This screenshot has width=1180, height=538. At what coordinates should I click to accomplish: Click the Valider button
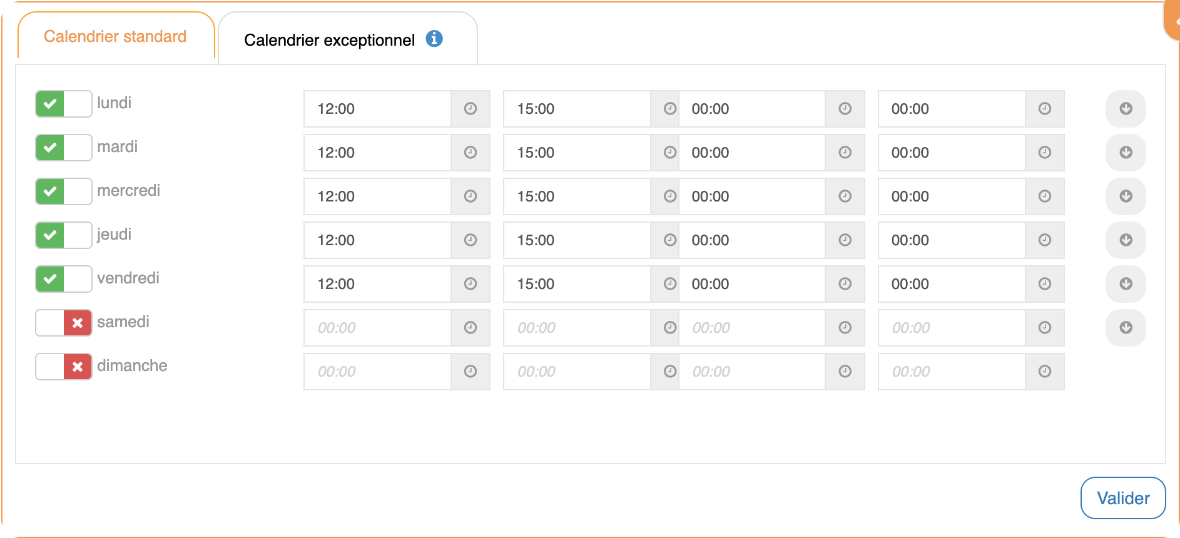click(1122, 498)
